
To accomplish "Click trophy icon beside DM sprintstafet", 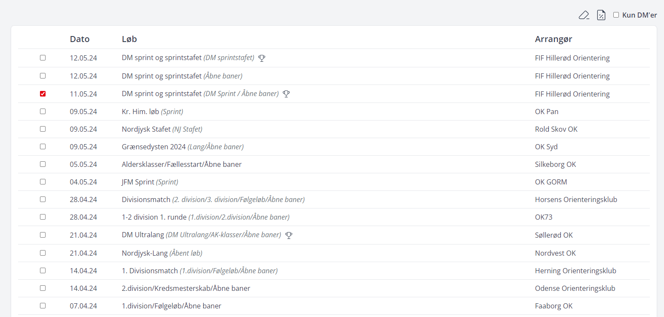I will [x=262, y=58].
